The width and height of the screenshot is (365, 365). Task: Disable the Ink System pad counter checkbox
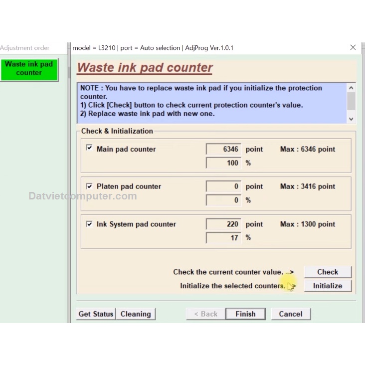pyautogui.click(x=89, y=224)
